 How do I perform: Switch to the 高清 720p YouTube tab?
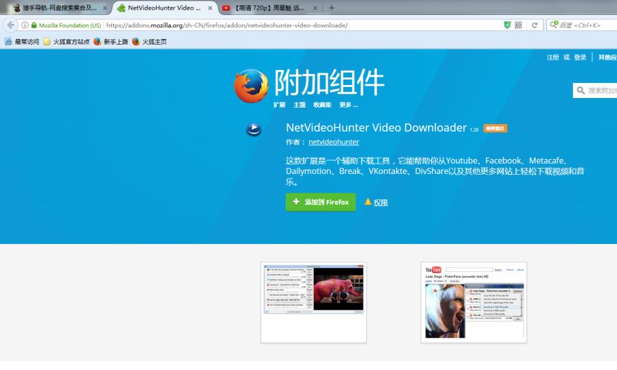269,8
